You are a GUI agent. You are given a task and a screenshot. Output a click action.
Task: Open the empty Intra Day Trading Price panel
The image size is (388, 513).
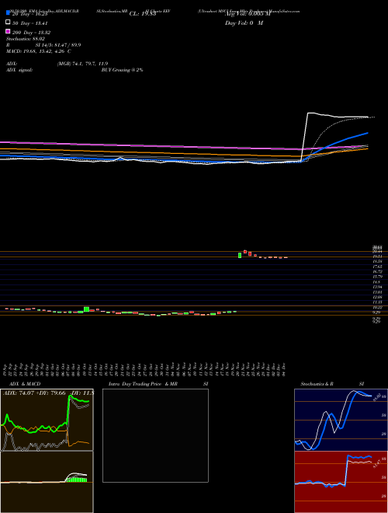pyautogui.click(x=155, y=435)
